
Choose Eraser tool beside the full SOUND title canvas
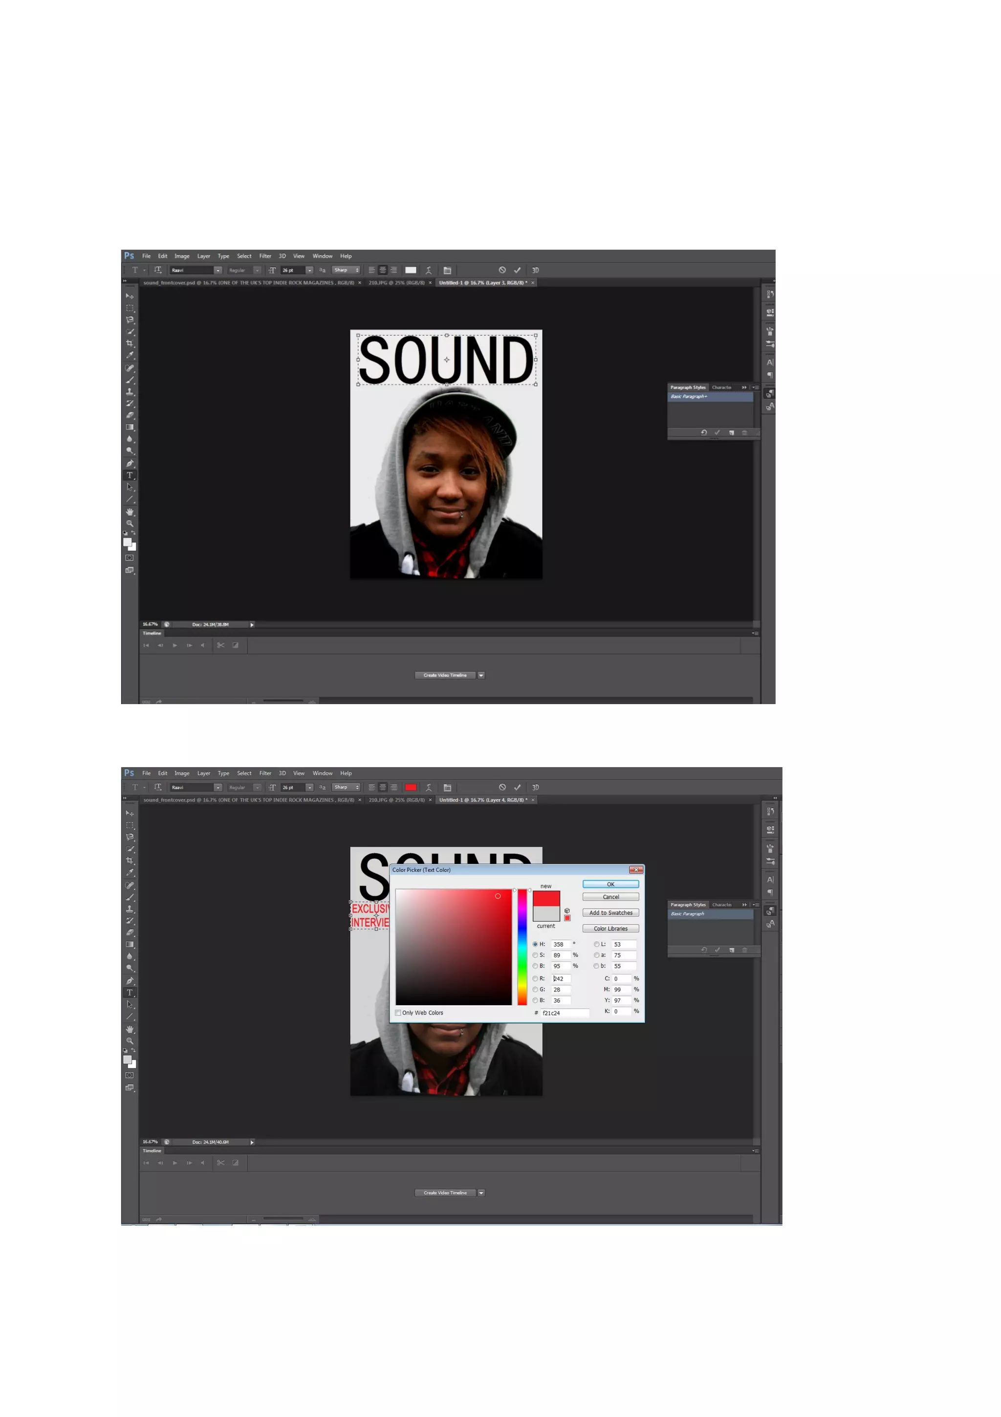coord(130,415)
